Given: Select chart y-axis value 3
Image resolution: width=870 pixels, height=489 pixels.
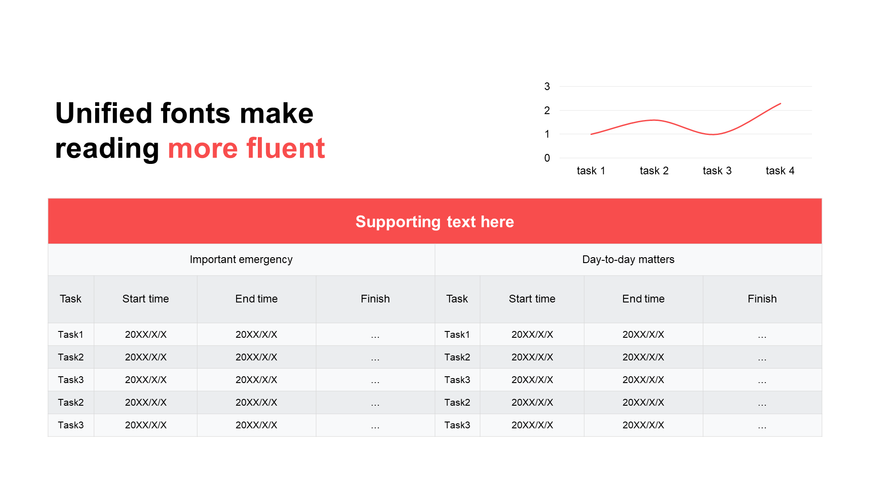Looking at the screenshot, I should 547,86.
